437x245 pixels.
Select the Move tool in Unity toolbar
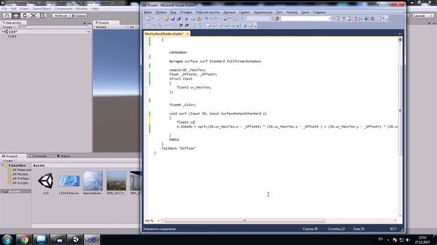point(16,16)
